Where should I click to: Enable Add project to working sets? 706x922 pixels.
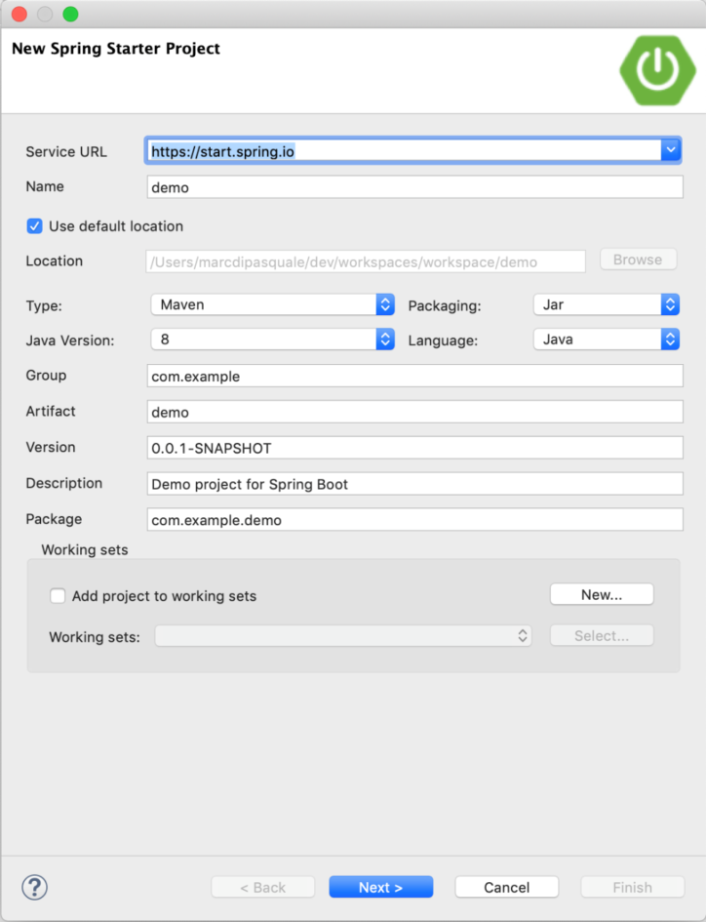pyautogui.click(x=59, y=595)
